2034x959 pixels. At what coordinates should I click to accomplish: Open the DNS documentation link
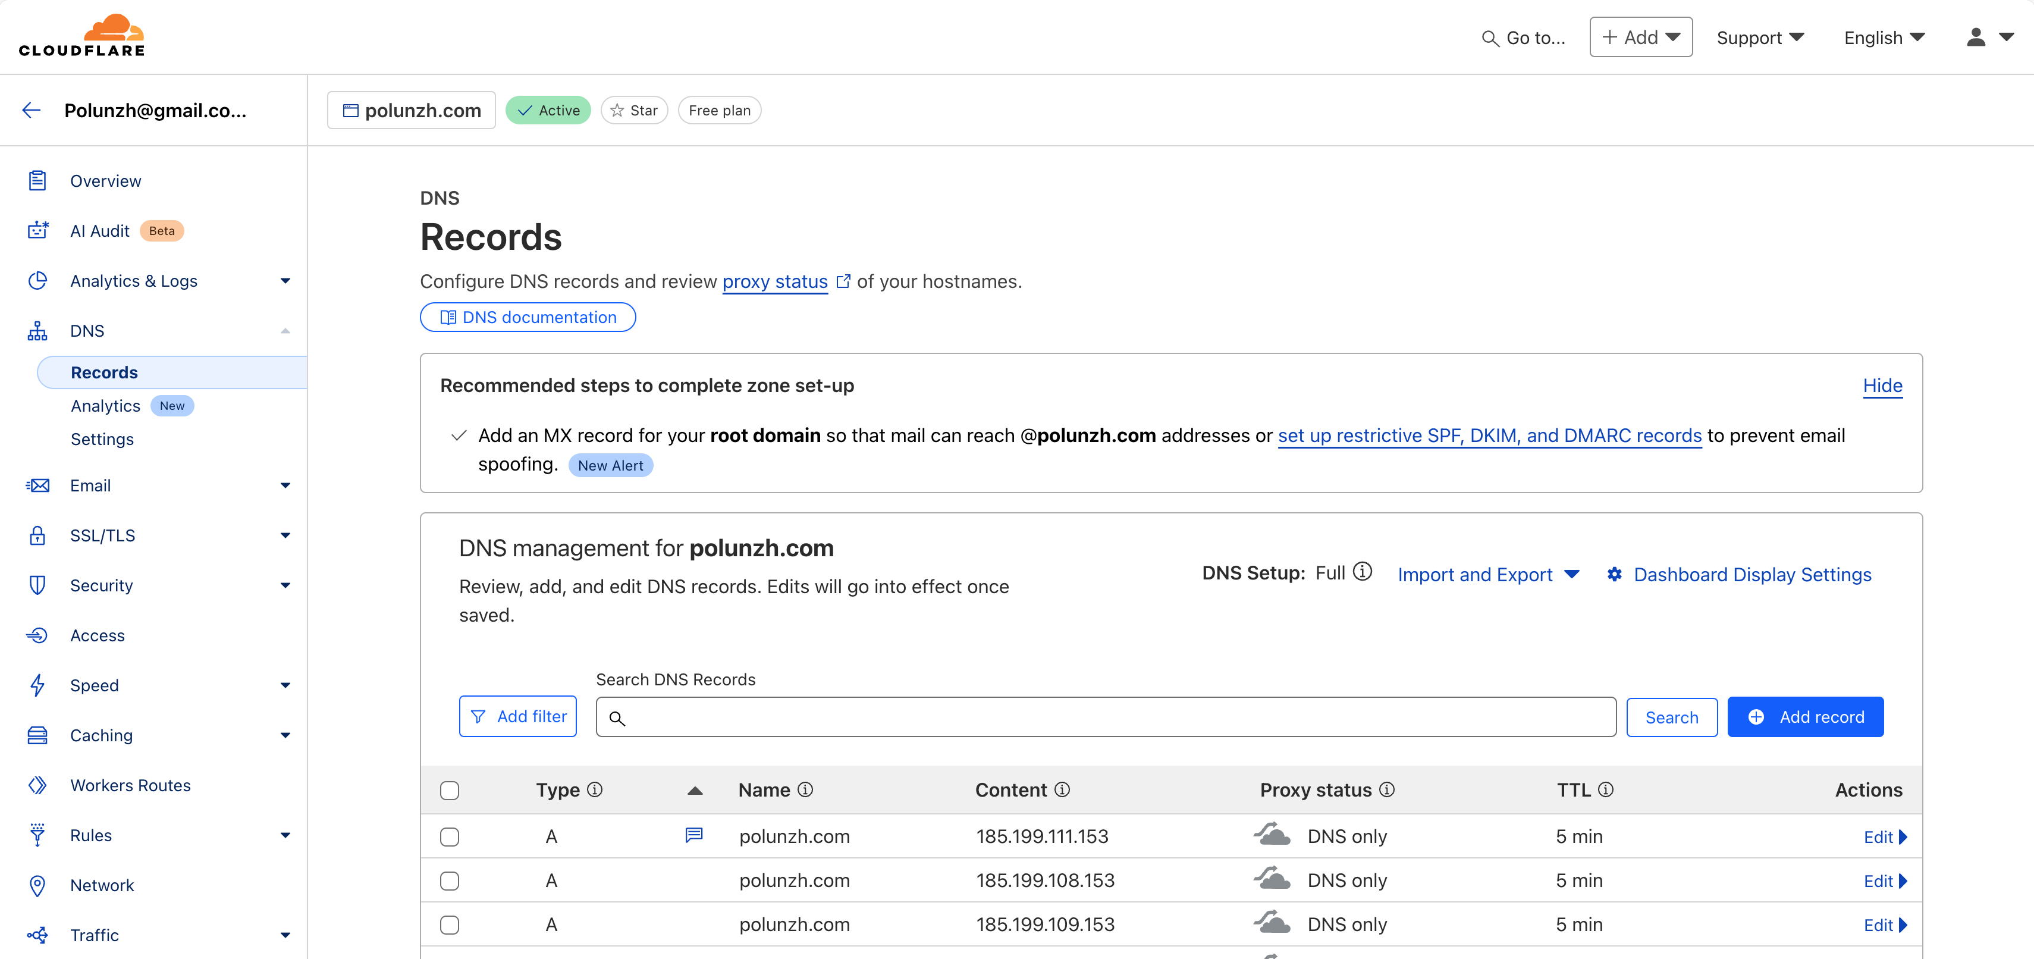click(528, 318)
